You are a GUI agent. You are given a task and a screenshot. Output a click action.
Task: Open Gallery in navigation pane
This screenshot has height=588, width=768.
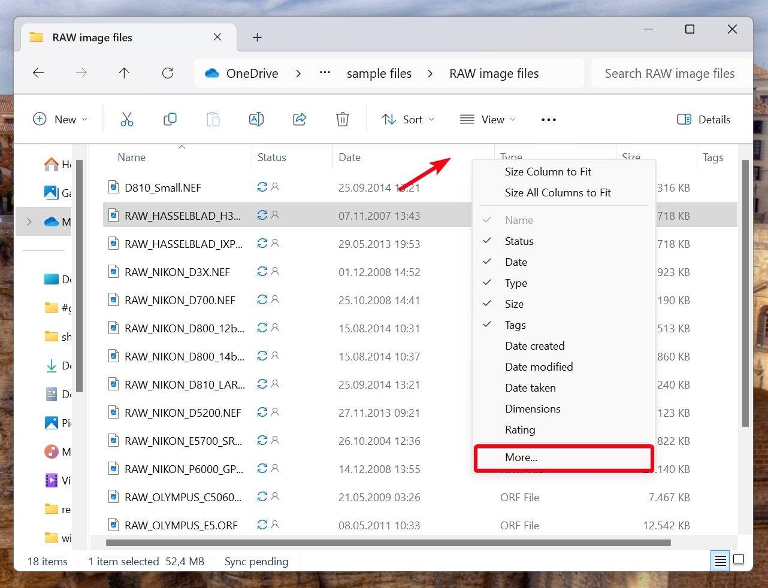pyautogui.click(x=57, y=193)
